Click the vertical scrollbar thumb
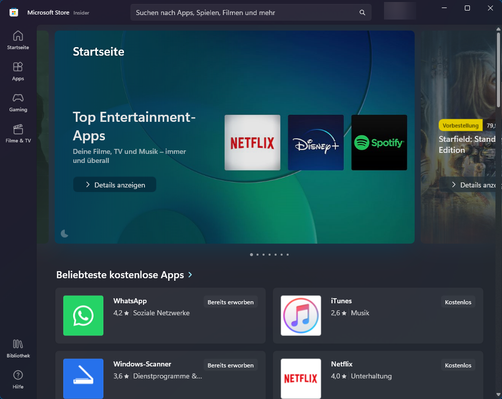The width and height of the screenshot is (502, 399). coord(498,69)
